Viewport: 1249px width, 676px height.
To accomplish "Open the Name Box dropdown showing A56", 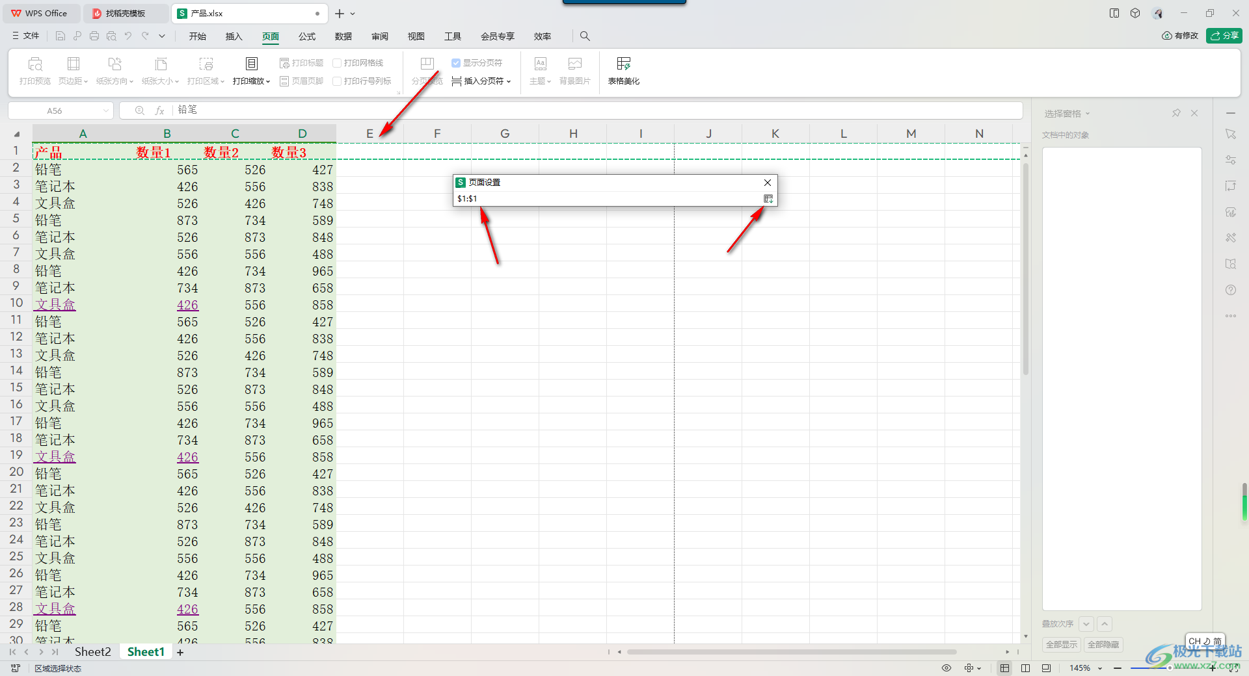I will tap(106, 111).
